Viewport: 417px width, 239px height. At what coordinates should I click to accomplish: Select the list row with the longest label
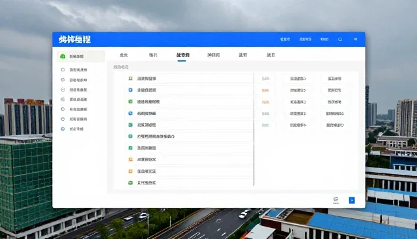tap(189, 136)
